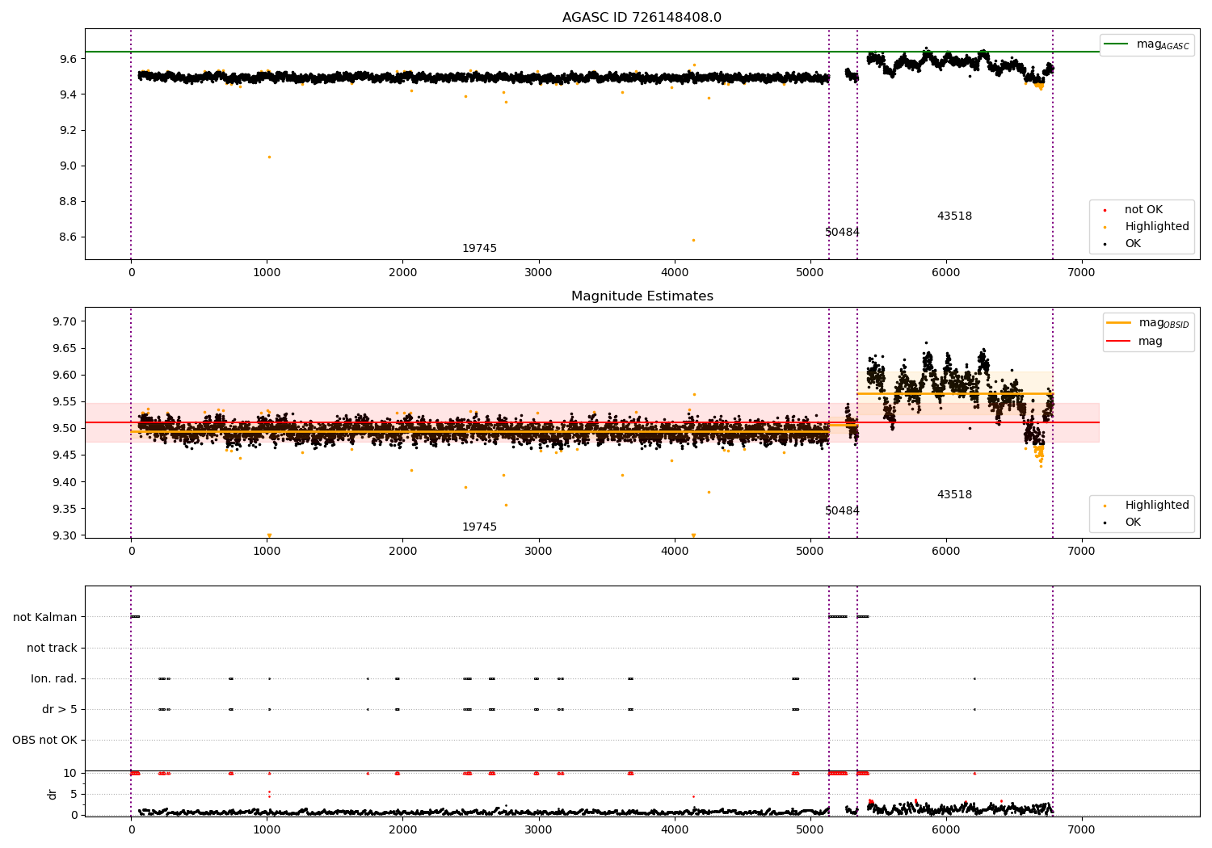Viewport: 1212px width, 848px height.
Task: Click obsid label 19745 in Magnitude Estimates panel
Action: [479, 527]
